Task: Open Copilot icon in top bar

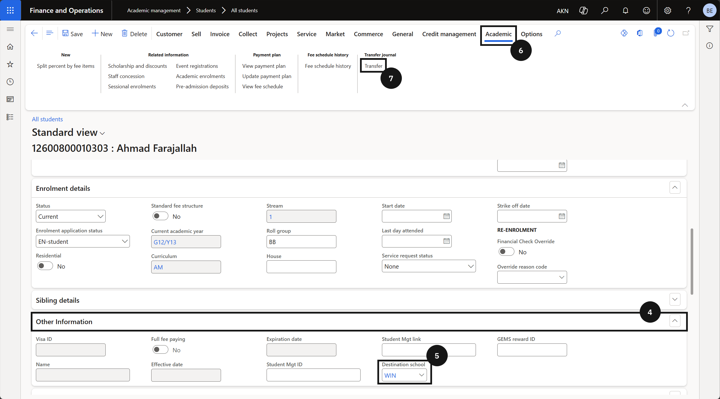Action: pos(584,11)
